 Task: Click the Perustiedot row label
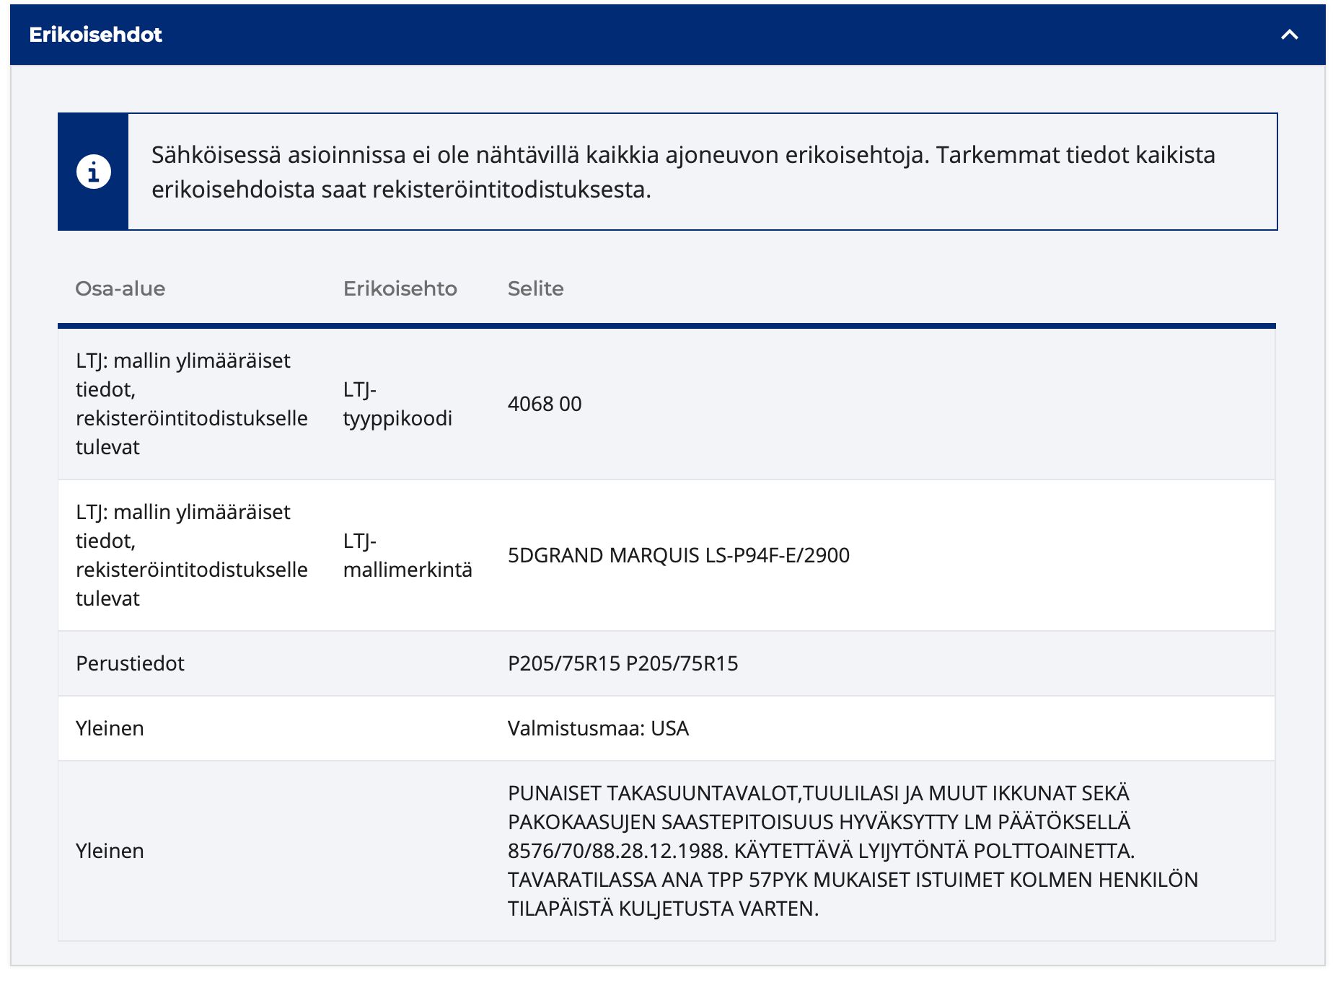[x=130, y=663]
